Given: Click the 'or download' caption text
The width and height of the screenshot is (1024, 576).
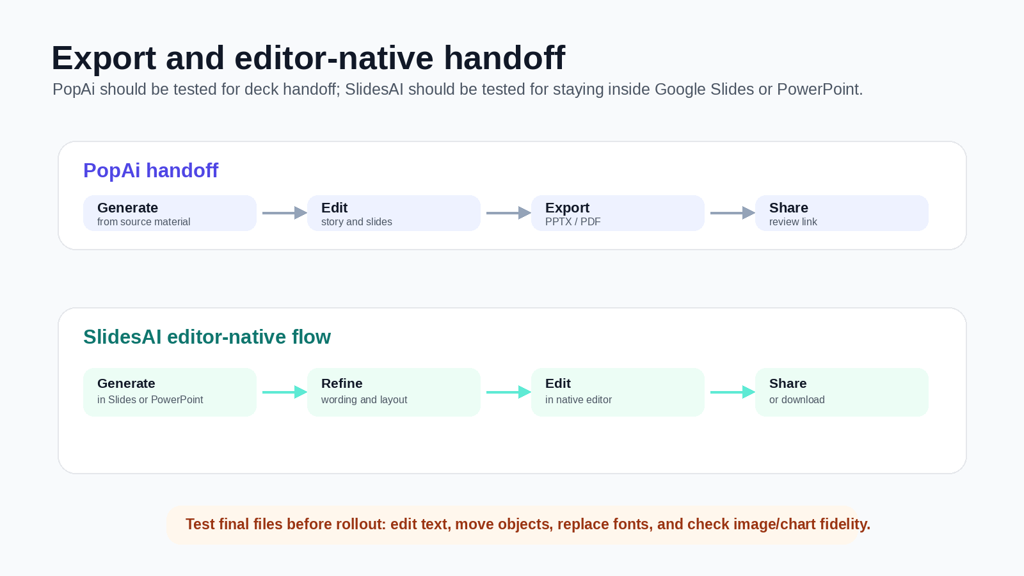Looking at the screenshot, I should pyautogui.click(x=797, y=400).
